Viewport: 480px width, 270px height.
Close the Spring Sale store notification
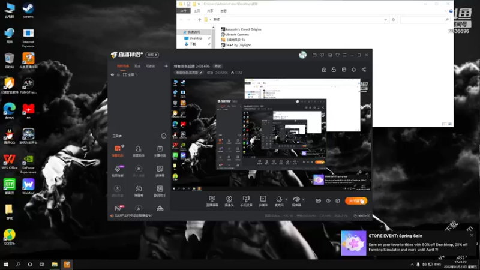click(472, 235)
